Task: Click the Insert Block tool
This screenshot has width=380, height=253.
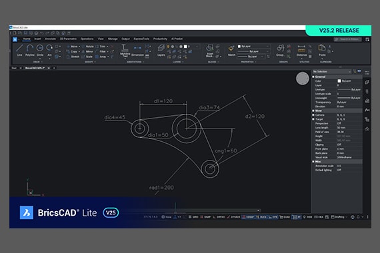Action: [209, 51]
